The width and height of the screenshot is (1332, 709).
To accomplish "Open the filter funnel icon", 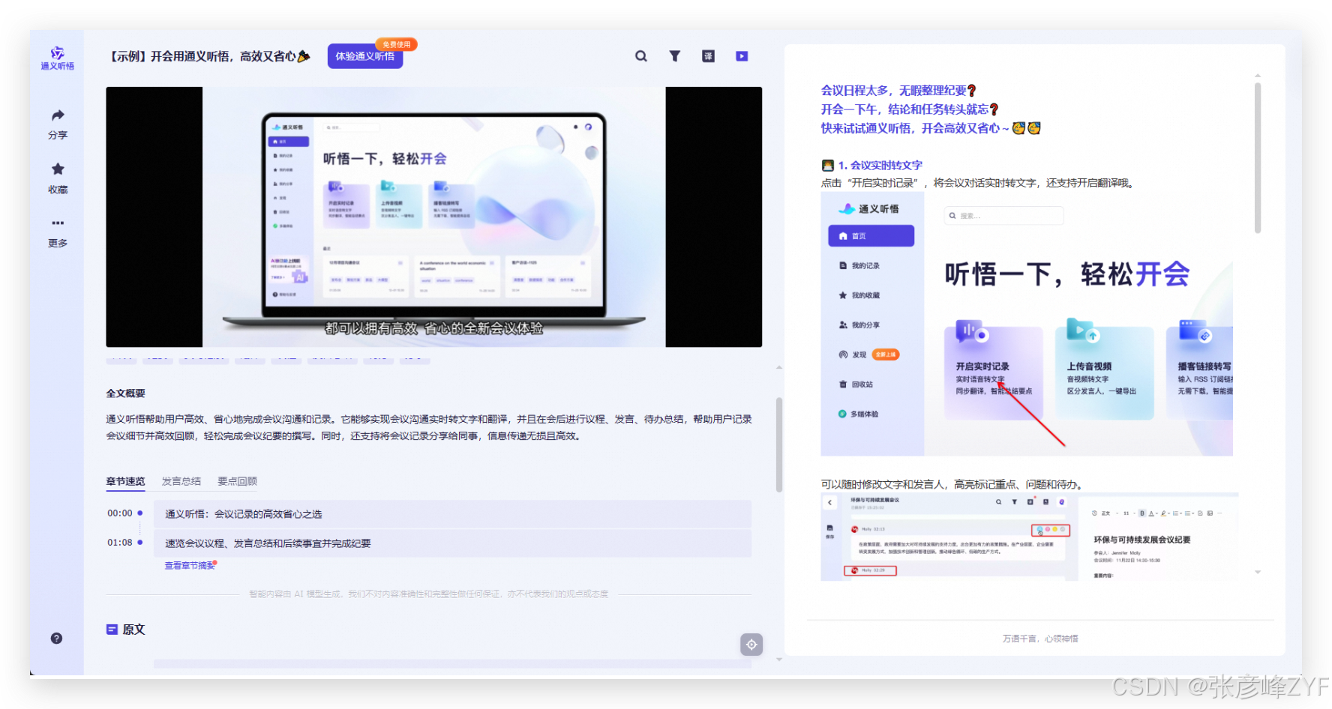I will click(x=675, y=56).
